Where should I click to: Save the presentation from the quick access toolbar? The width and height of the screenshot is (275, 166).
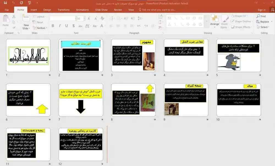coord(5,3)
